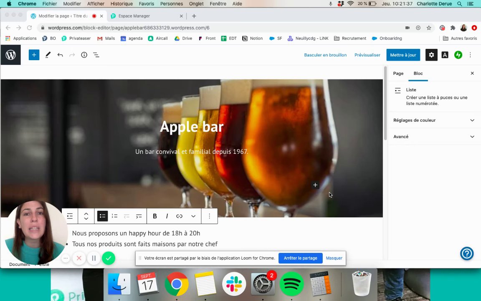Open the Historique menu
Image resolution: width=481 pixels, height=301 pixels.
(x=122, y=4)
